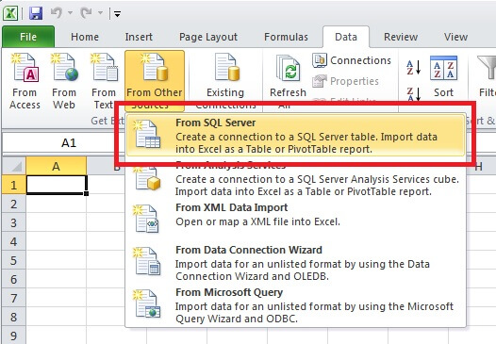
Task: Select row 4 header
Action: [13, 241]
